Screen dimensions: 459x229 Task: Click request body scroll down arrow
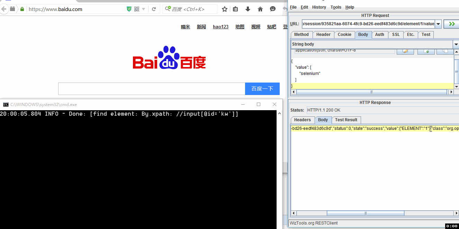click(456, 86)
